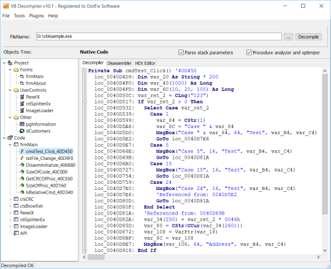The height and width of the screenshot is (269, 331).
Task: Click the horizontal scrollbar thumb
Action: [x=96, y=257]
